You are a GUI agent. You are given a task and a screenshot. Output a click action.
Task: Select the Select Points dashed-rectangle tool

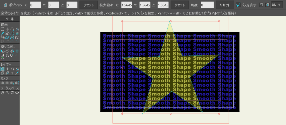tap(3, 29)
